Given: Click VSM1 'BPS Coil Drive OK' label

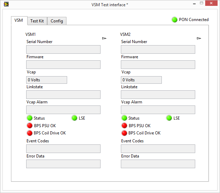Looking at the screenshot, I should [50, 133].
